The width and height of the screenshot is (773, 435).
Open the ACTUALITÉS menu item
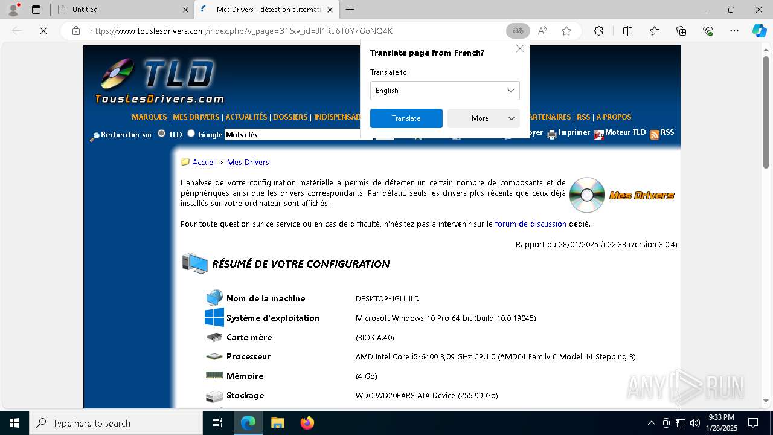point(246,117)
